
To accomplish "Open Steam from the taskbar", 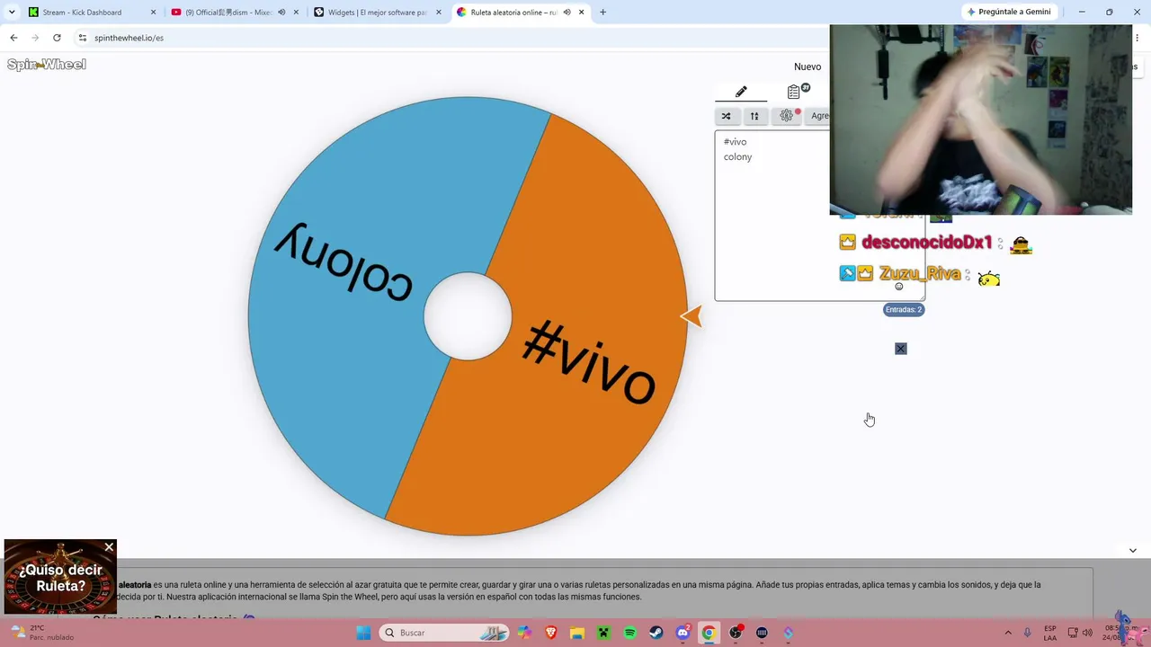I will (x=656, y=633).
